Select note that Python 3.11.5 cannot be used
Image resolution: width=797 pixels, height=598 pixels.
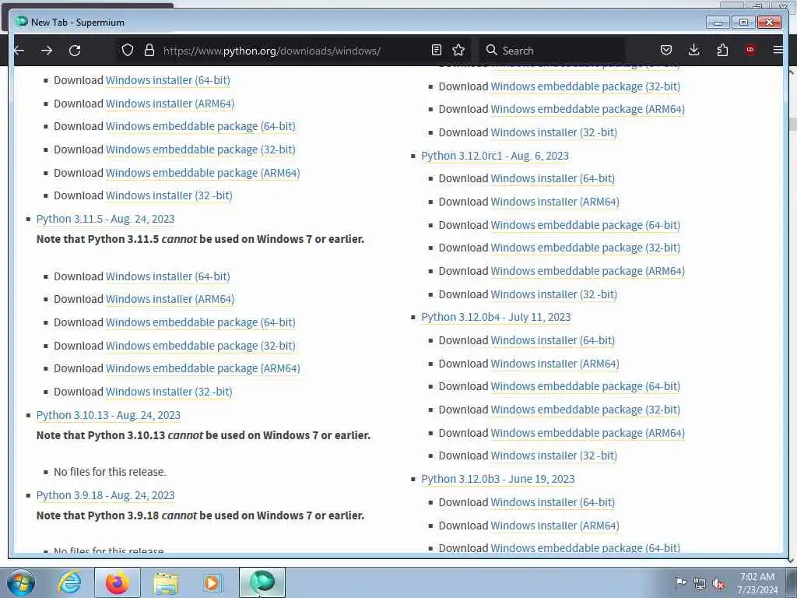coord(200,240)
